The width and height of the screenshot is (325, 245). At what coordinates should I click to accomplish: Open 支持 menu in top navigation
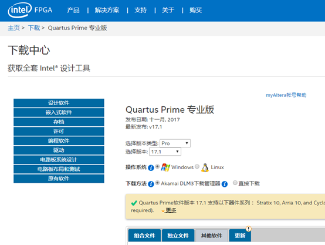pyautogui.click(x=141, y=10)
